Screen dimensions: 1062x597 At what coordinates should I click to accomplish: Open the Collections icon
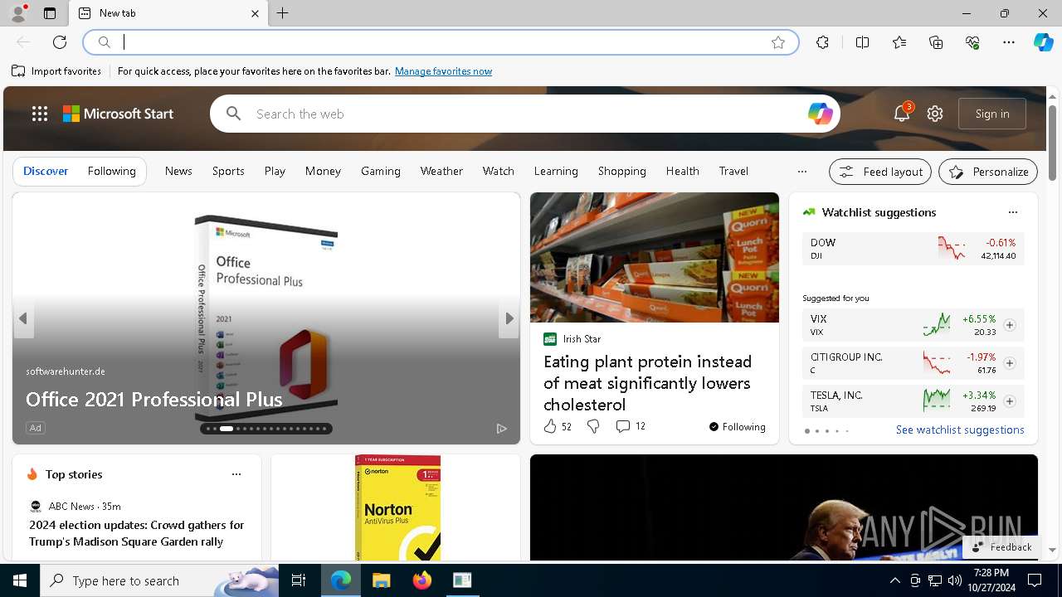[x=936, y=42]
